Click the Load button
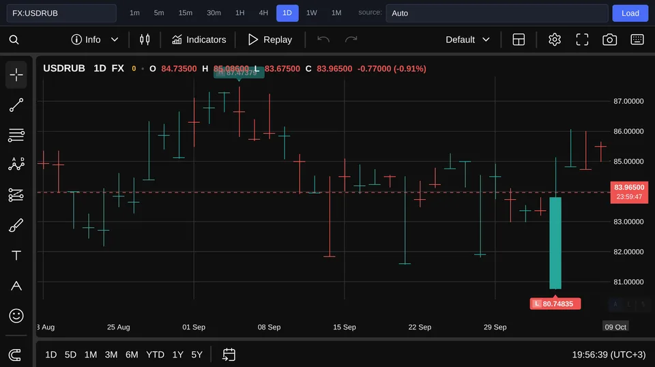 [630, 14]
